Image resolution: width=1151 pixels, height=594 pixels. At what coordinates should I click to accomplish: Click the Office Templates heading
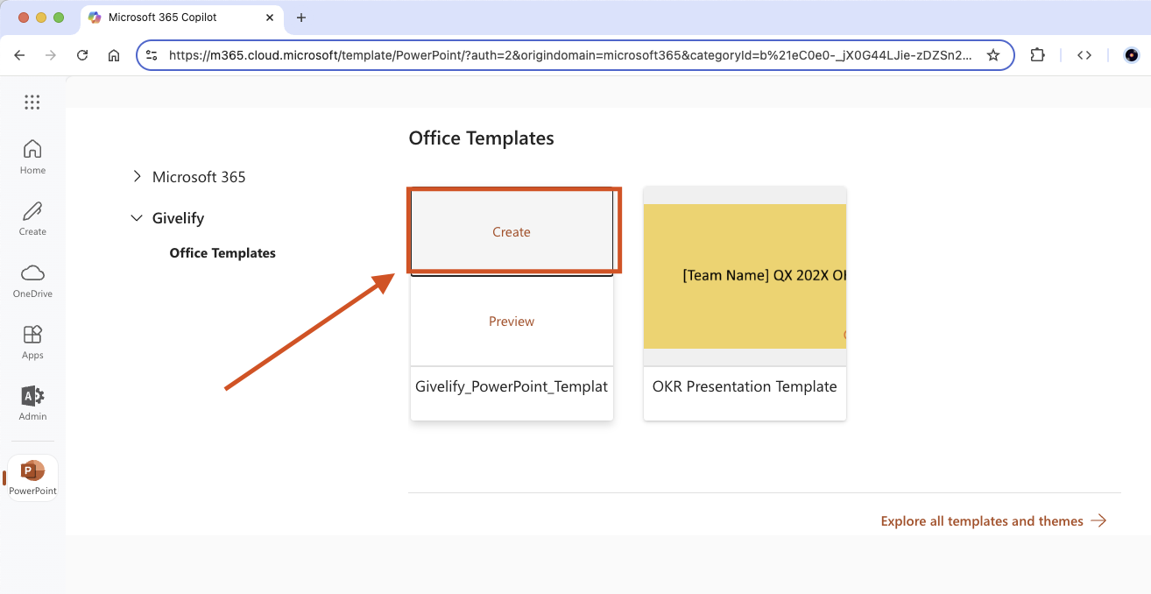pos(482,138)
